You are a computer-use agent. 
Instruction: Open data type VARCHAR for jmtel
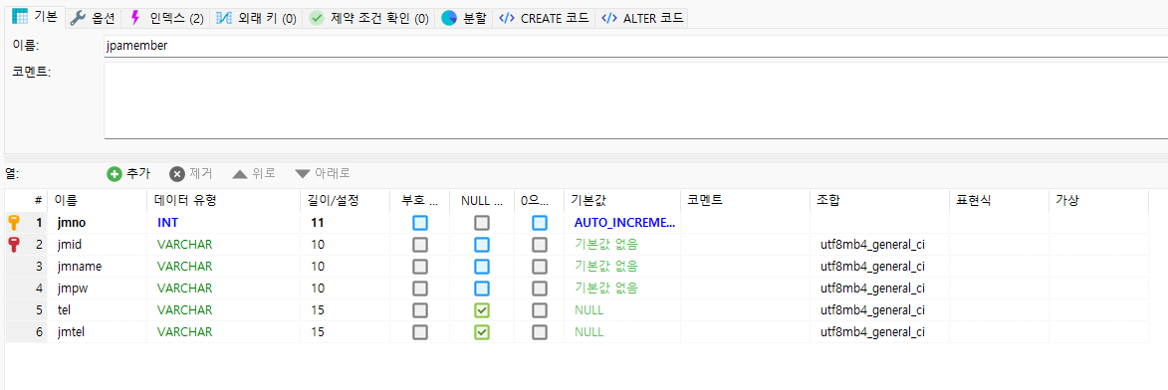185,332
